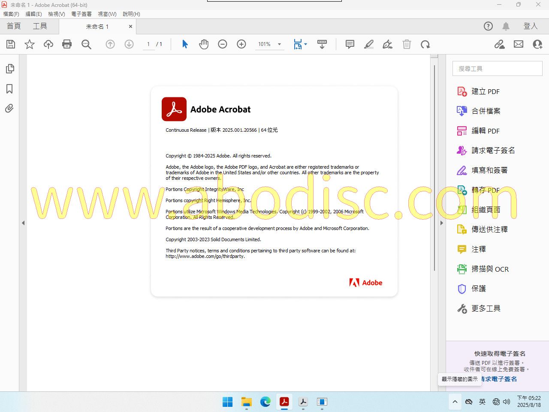Click the scrolling mode keyboard-arrow icon
Viewport: 549px width, 412px height.
pos(322,44)
